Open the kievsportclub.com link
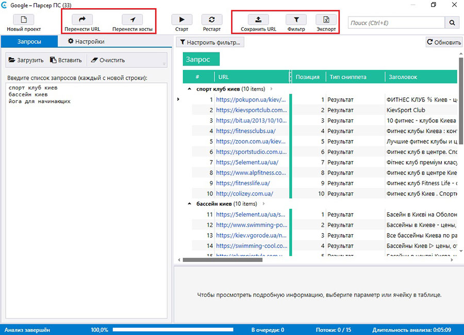The image size is (464, 335). point(252,110)
